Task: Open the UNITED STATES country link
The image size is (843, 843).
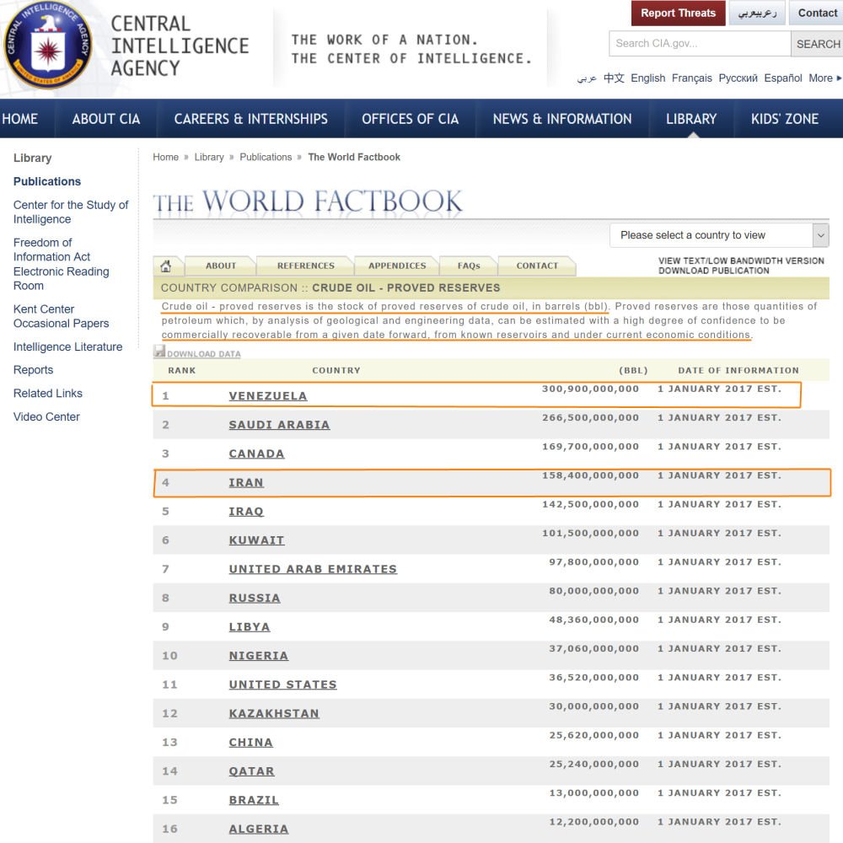Action: coord(282,685)
